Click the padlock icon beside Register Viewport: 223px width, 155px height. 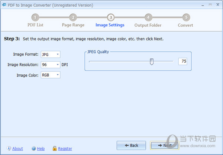55,148
